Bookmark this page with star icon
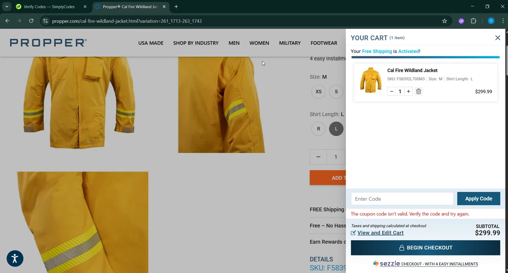The width and height of the screenshot is (508, 273). tap(445, 21)
